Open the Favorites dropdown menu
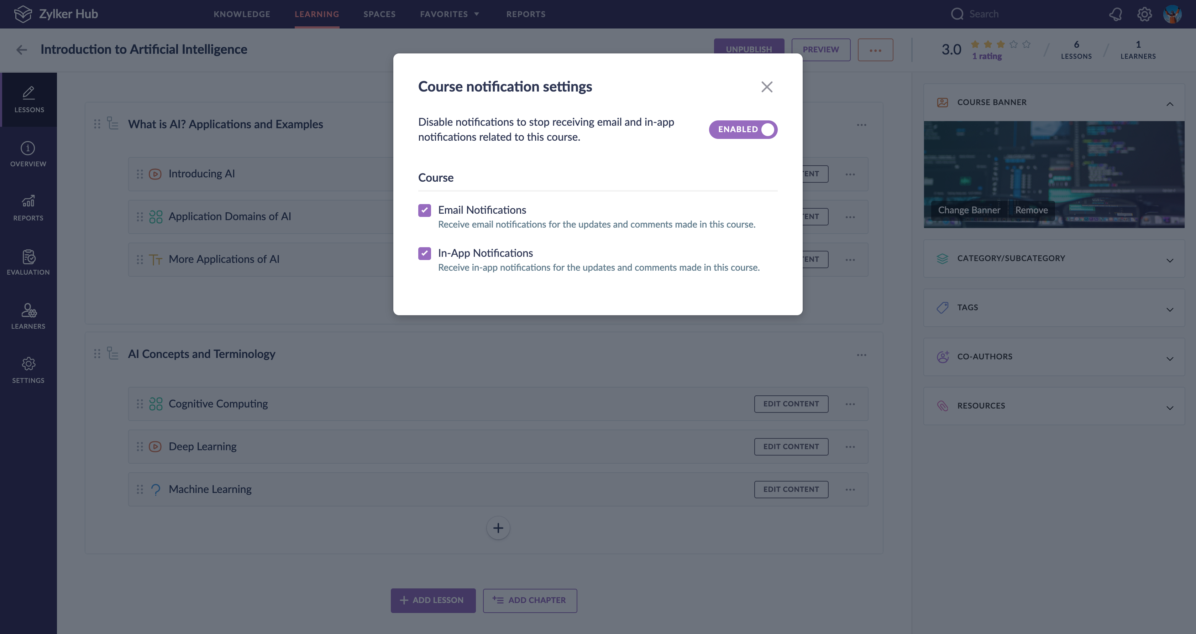 point(449,14)
